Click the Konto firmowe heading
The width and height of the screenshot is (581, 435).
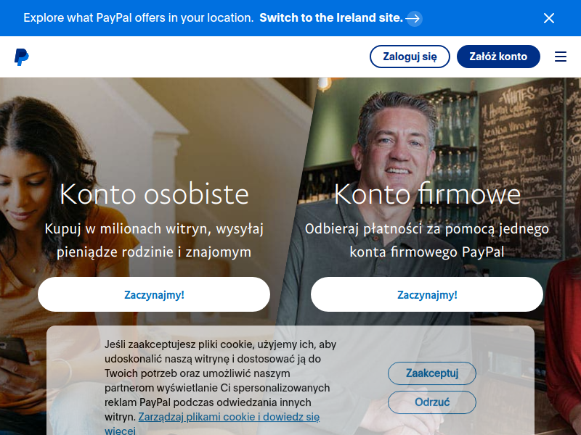[427, 194]
